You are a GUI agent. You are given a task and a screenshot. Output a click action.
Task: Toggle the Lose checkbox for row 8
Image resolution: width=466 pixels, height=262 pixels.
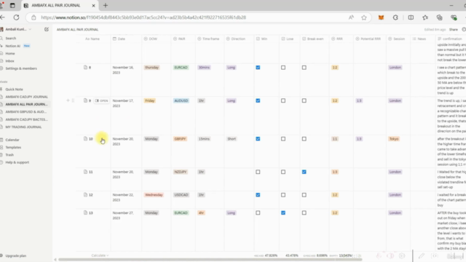point(283,68)
